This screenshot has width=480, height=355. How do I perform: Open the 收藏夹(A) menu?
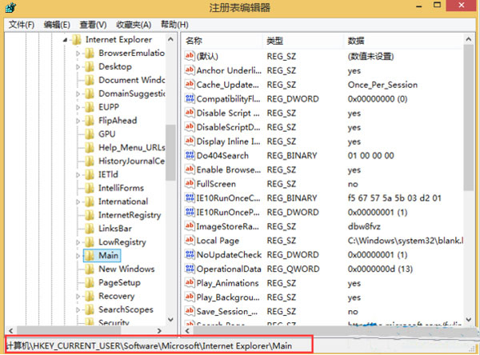tap(134, 25)
